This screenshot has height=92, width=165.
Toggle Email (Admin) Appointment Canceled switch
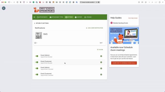(x=37, y=68)
